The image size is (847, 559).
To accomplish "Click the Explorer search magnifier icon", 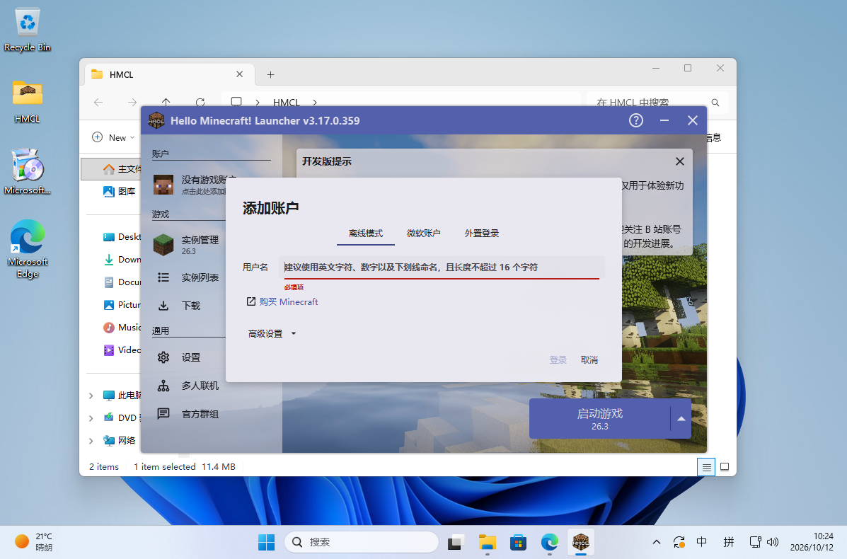I will click(x=715, y=103).
